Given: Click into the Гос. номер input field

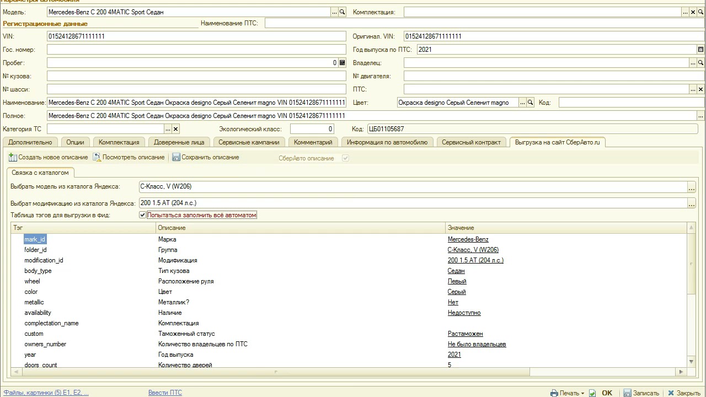Looking at the screenshot, I should pos(196,50).
